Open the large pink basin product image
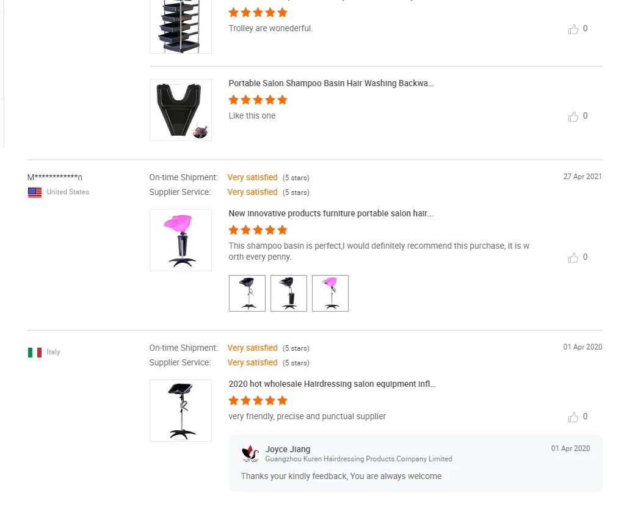The height and width of the screenshot is (509, 635). pyautogui.click(x=181, y=240)
